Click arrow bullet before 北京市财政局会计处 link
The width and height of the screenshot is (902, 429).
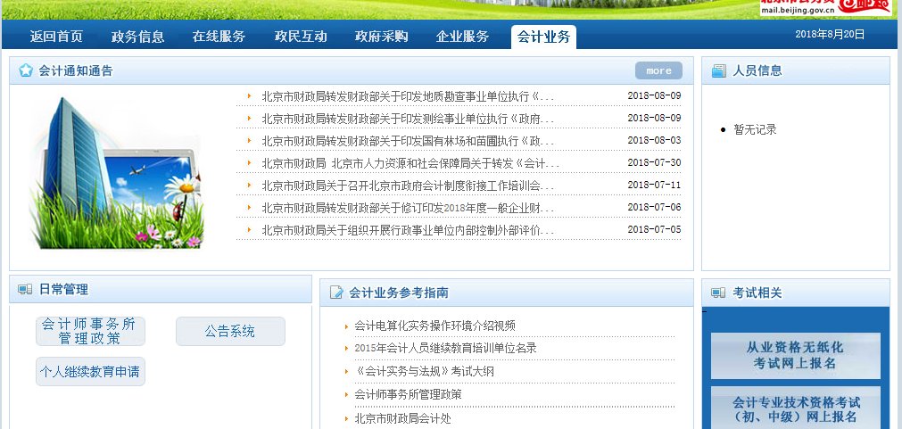click(346, 418)
